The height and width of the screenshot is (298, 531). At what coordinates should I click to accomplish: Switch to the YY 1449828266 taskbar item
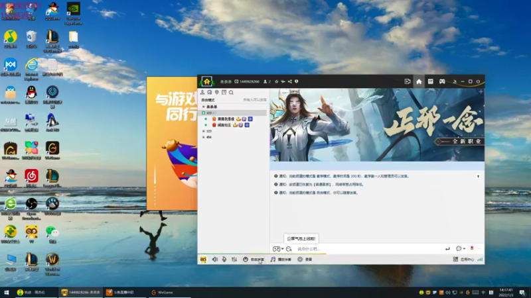pyautogui.click(x=80, y=292)
